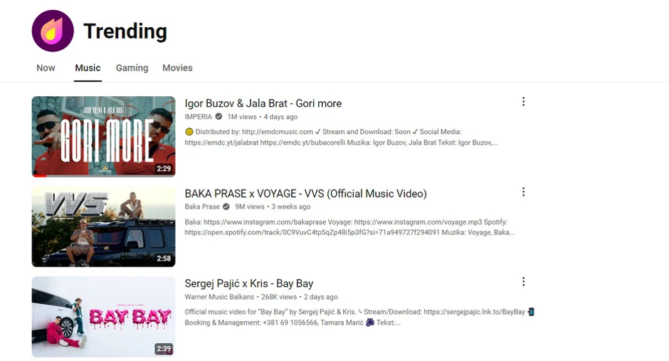Go to the Movies tab
The image size is (669, 361).
pyautogui.click(x=177, y=68)
